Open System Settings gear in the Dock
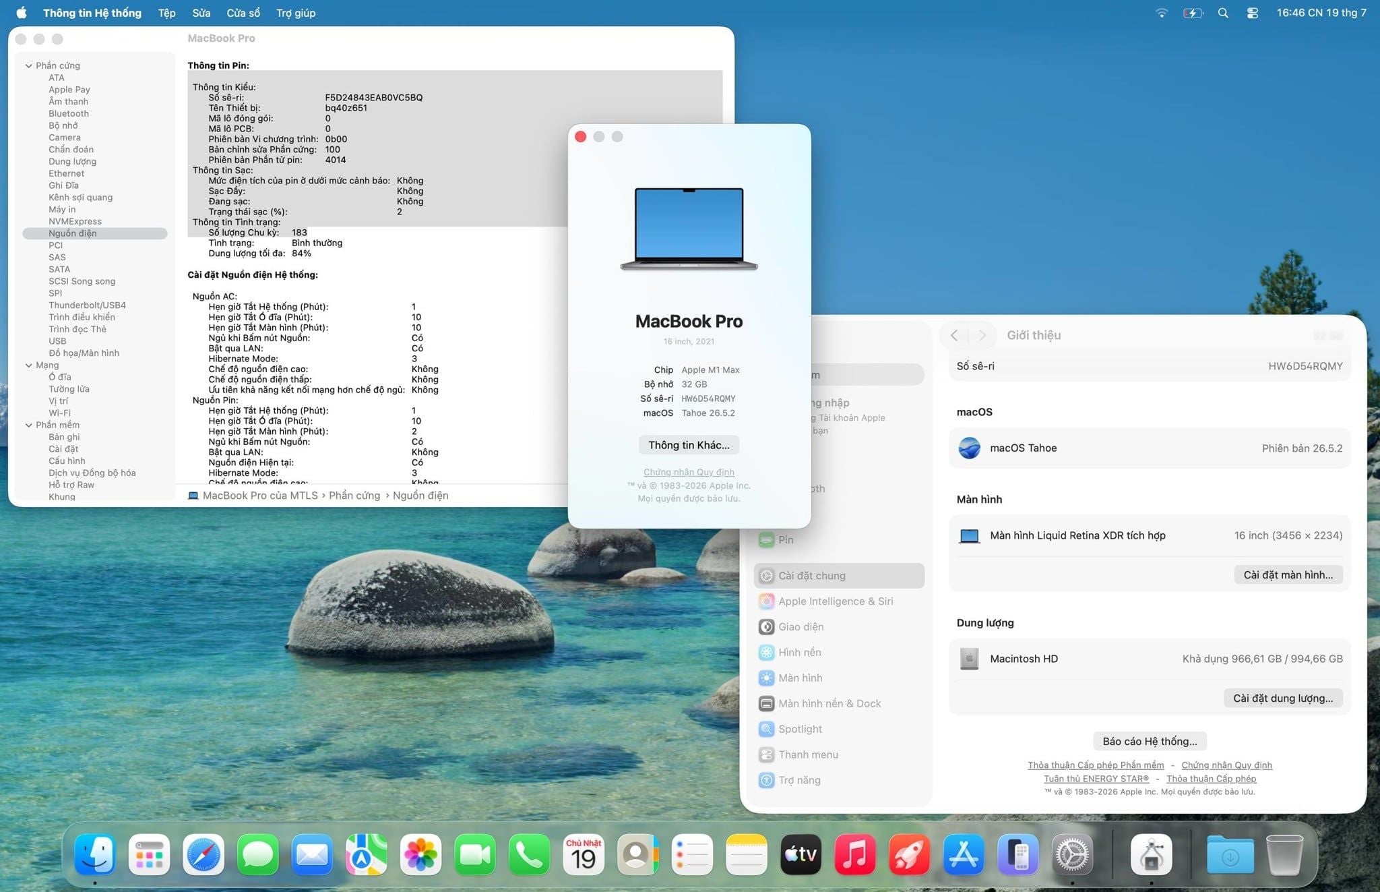 click(1072, 854)
